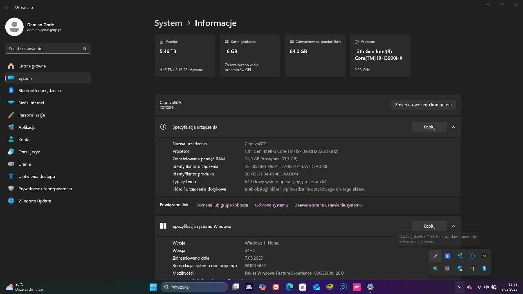Open Task View on the taskbar

[x=236, y=287]
